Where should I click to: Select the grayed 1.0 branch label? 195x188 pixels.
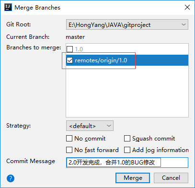79,49
